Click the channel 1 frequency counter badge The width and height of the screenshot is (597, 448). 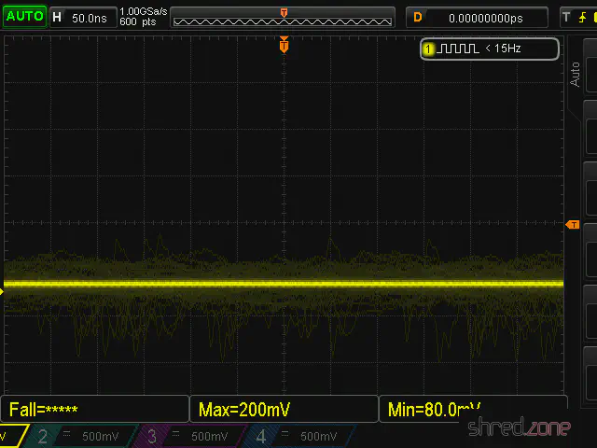pyautogui.click(x=489, y=49)
